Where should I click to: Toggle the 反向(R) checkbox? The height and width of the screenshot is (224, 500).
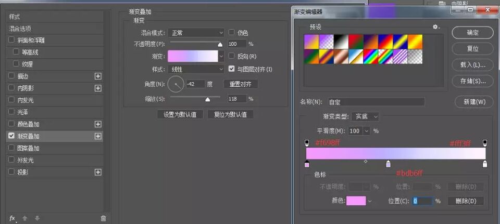click(231, 56)
